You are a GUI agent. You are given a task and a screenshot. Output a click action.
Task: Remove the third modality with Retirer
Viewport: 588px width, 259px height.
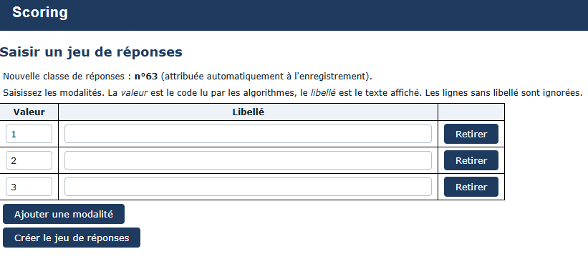(471, 187)
